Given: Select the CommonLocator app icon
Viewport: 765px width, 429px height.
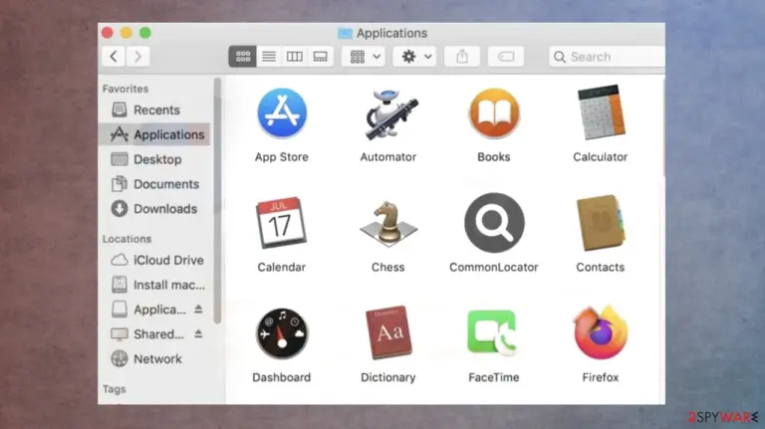Looking at the screenshot, I should point(494,223).
